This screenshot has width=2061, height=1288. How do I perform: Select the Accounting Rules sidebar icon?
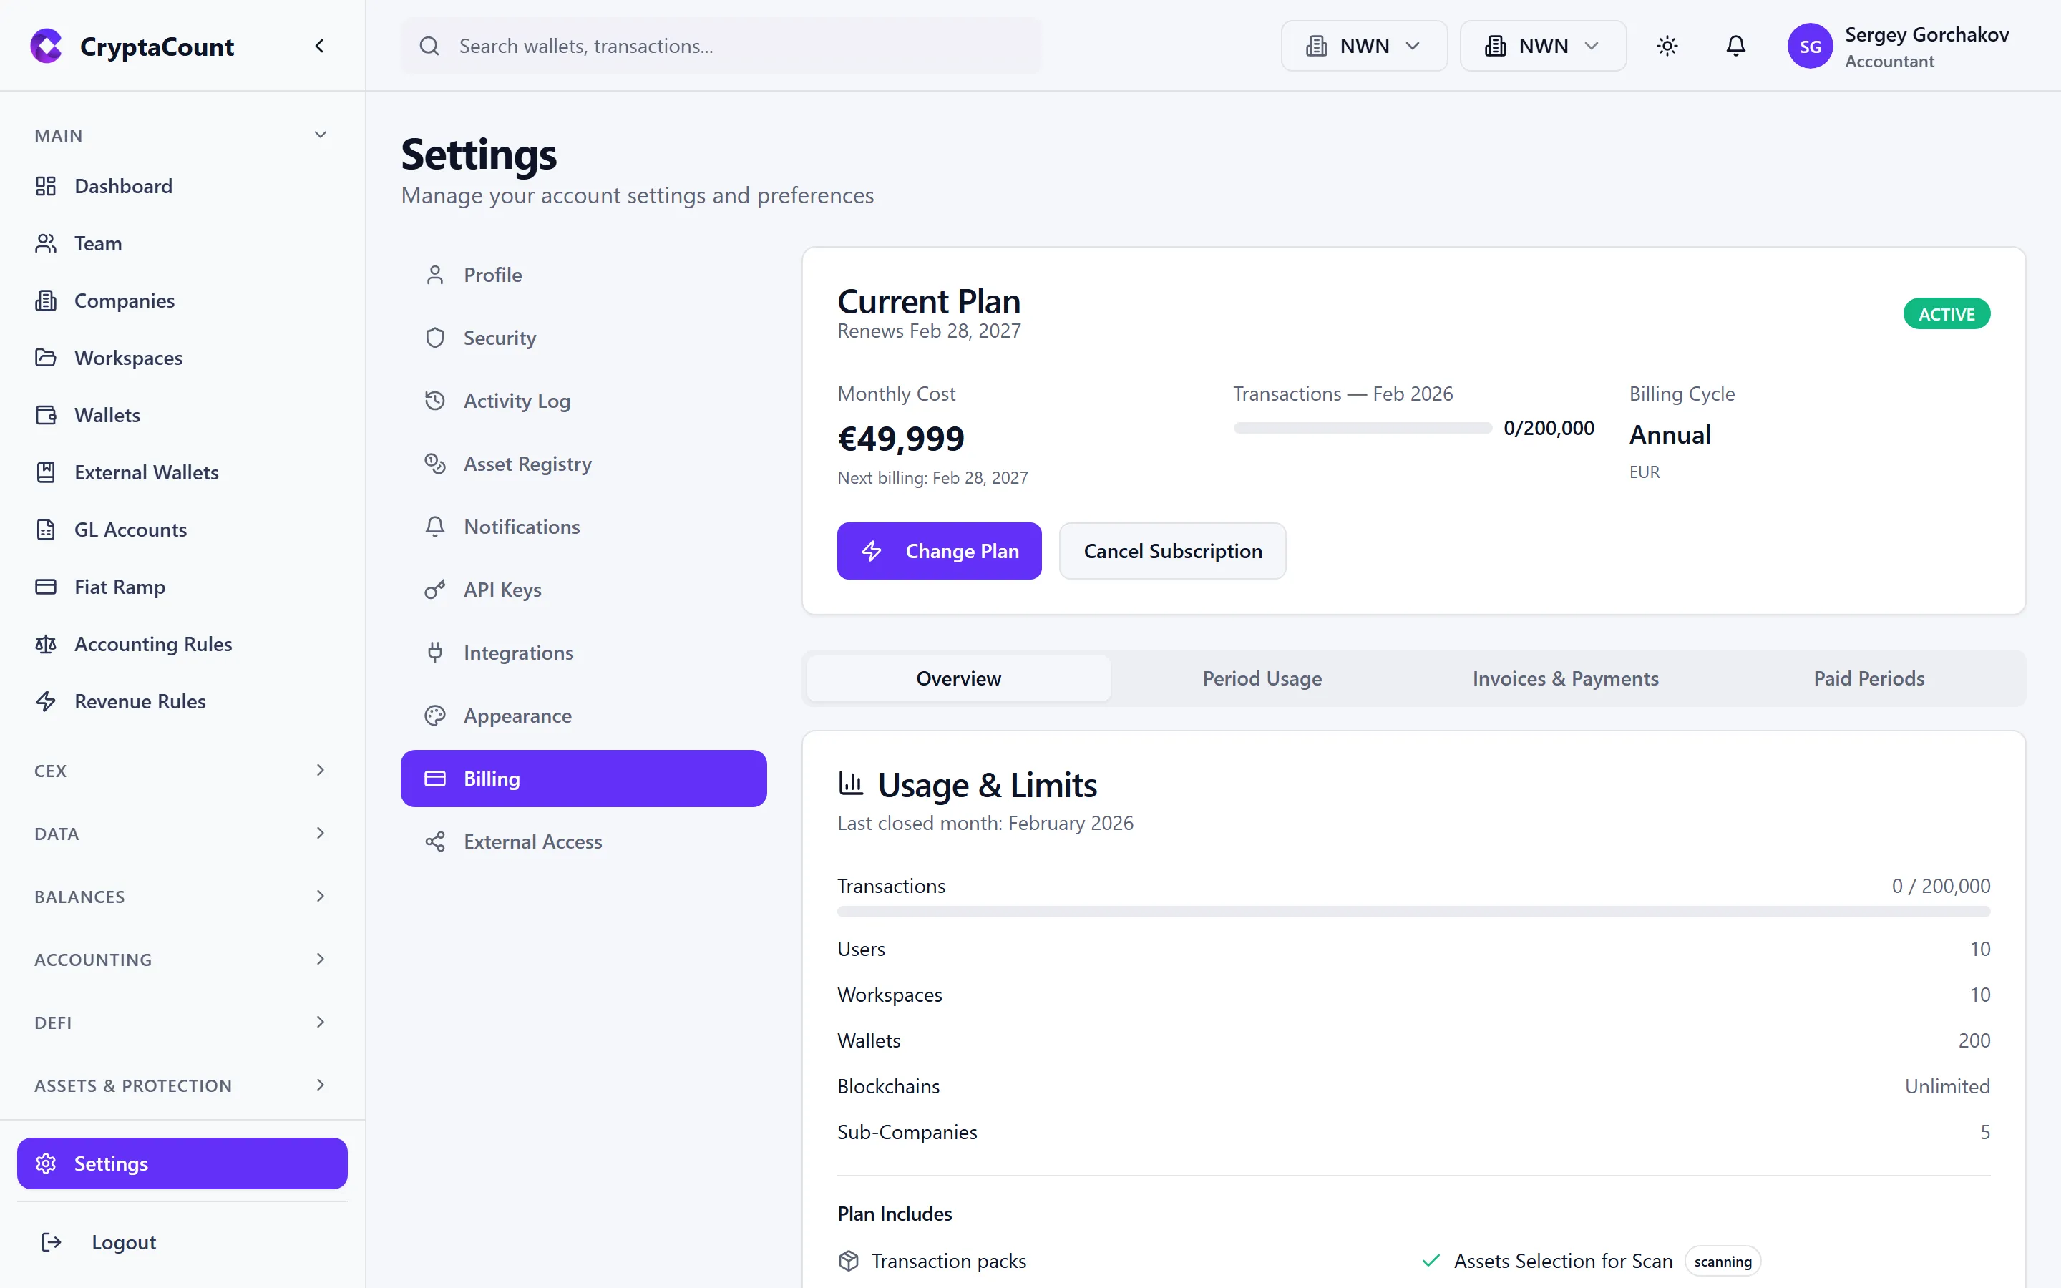pos(46,644)
